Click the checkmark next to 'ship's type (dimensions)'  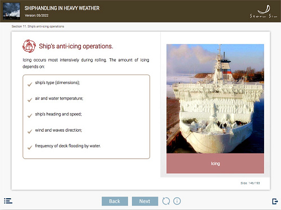pos(30,85)
